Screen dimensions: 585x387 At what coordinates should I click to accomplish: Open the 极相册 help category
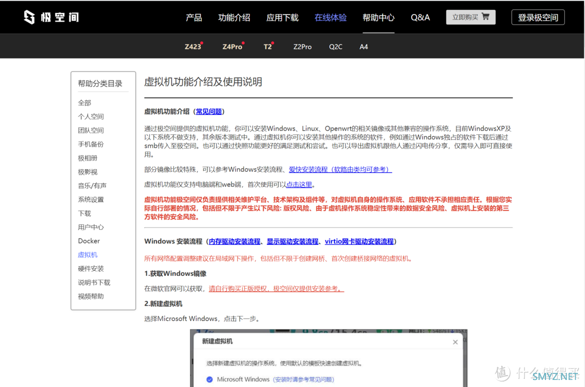point(87,158)
